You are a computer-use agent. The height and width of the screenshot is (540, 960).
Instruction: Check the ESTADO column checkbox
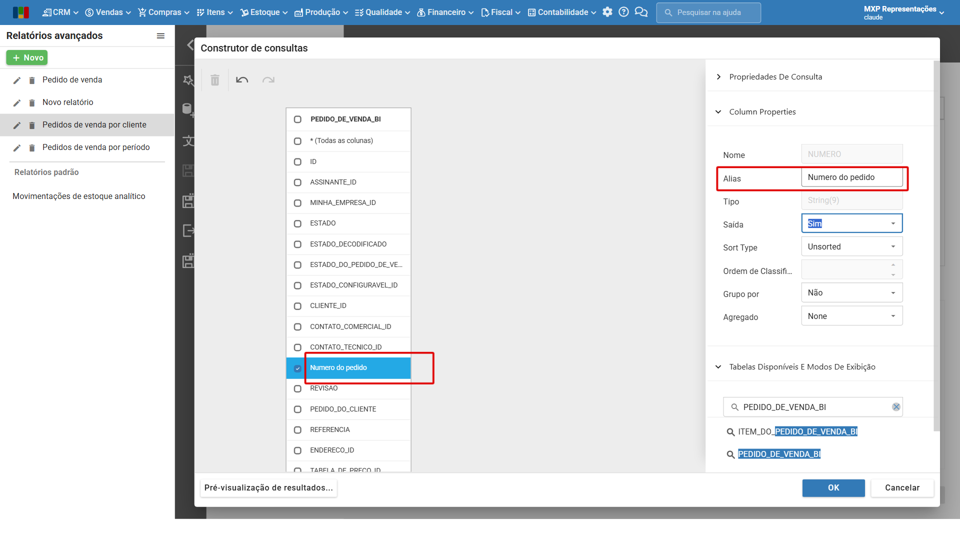pos(297,223)
